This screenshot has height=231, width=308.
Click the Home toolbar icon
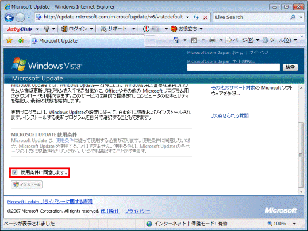pos(176,40)
